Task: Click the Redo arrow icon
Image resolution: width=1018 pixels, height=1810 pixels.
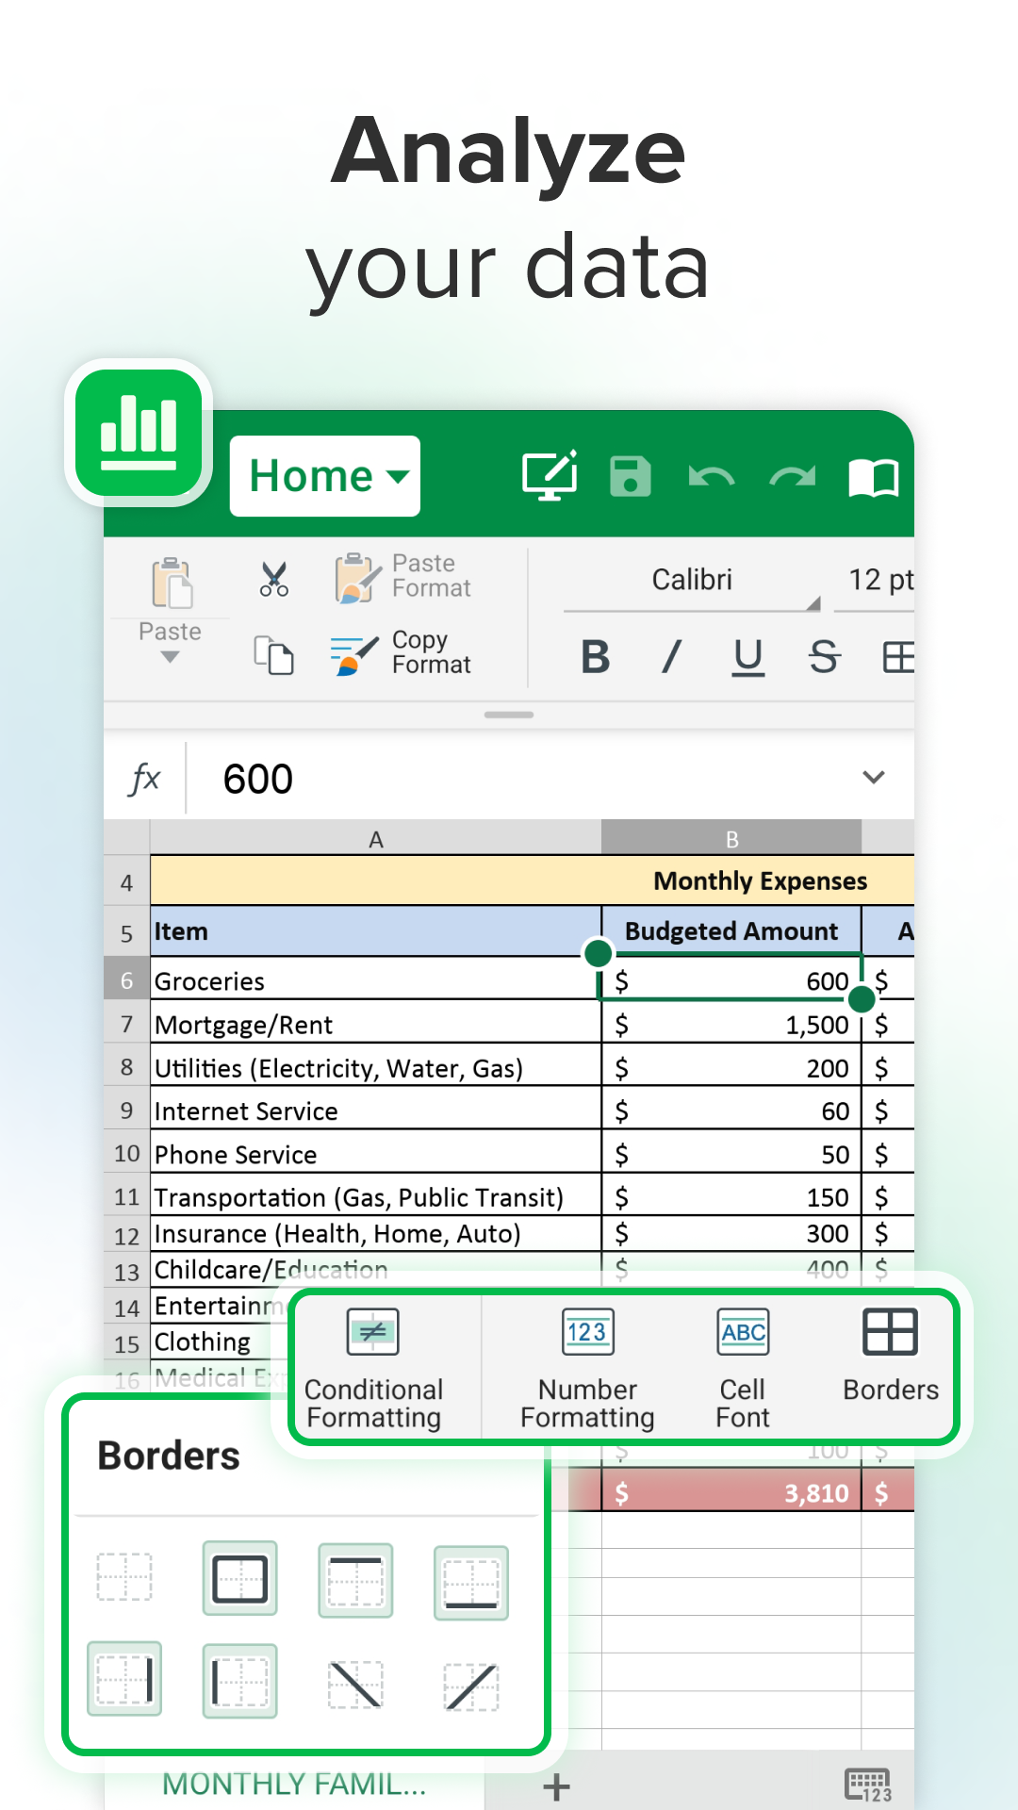Action: click(792, 477)
